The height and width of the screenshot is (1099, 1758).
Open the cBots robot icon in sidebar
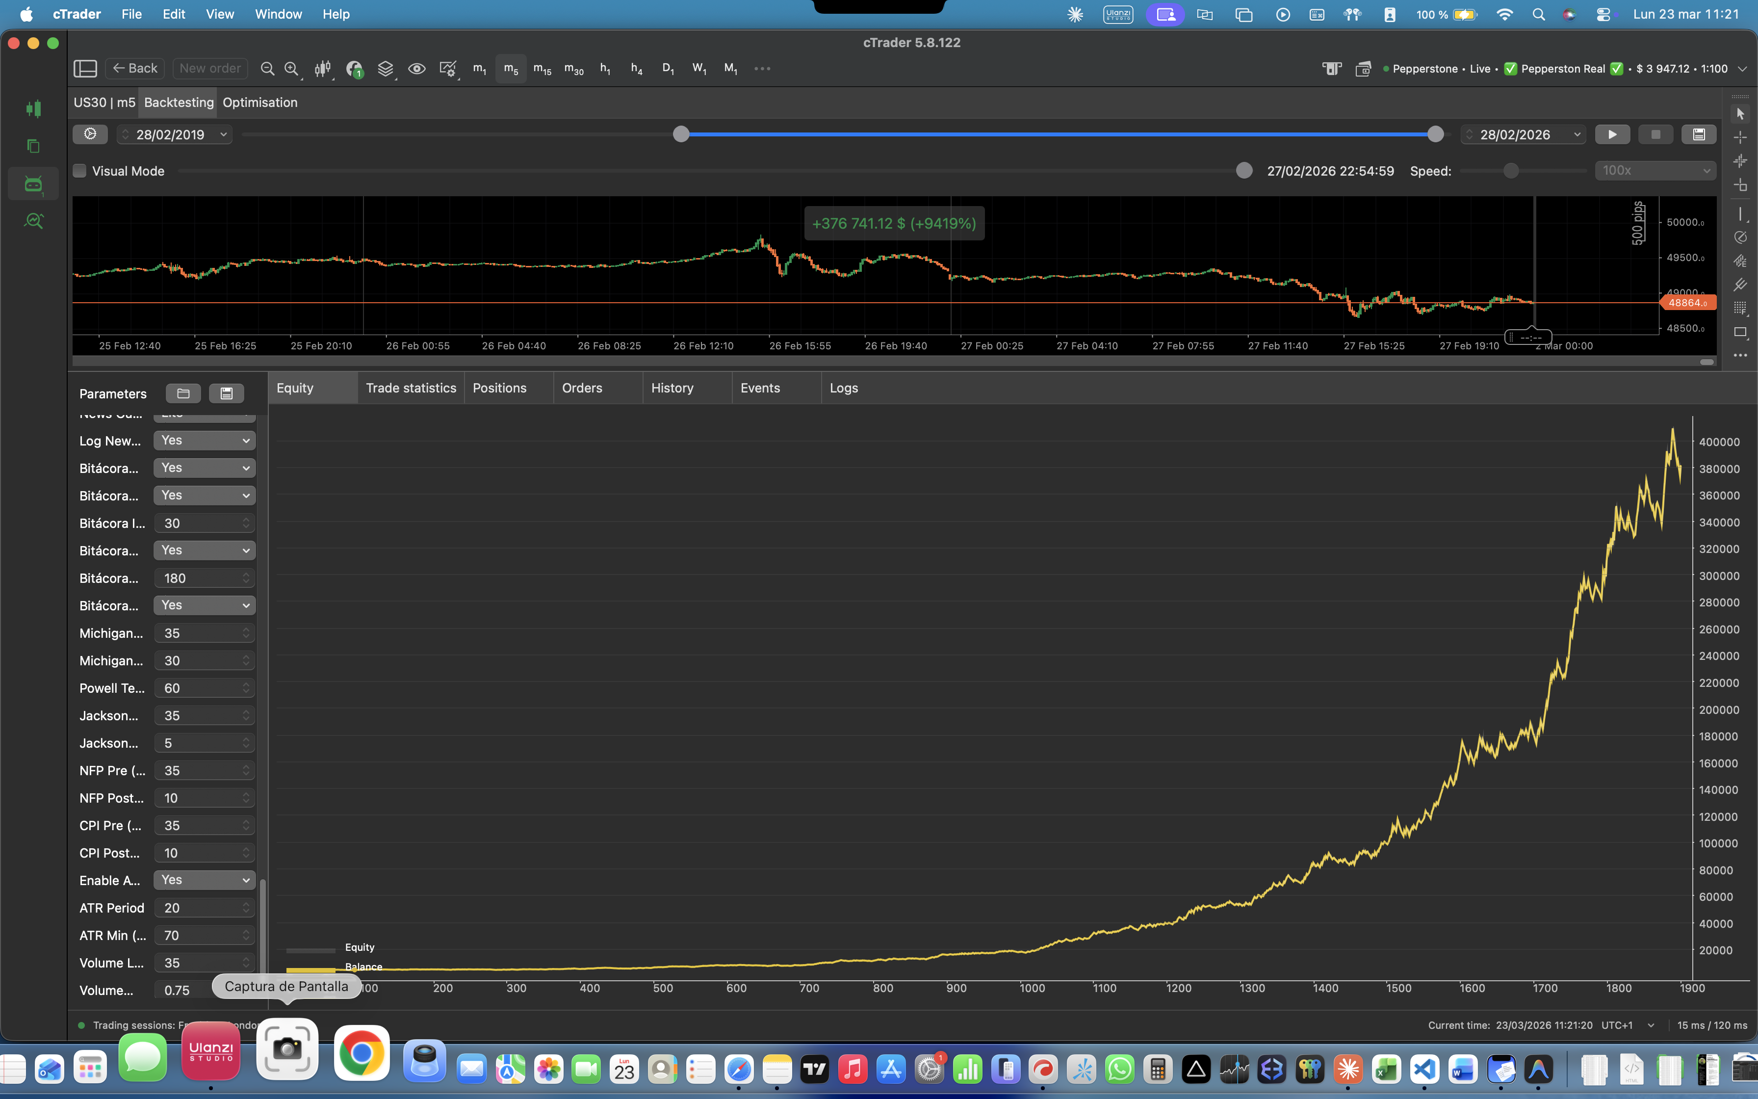point(33,184)
